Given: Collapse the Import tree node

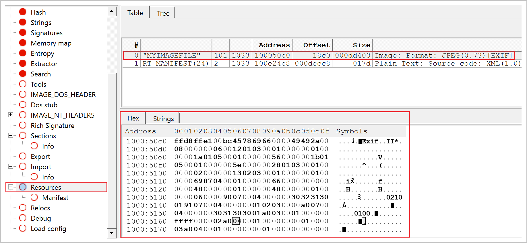Looking at the screenshot, I should pos(11,167).
